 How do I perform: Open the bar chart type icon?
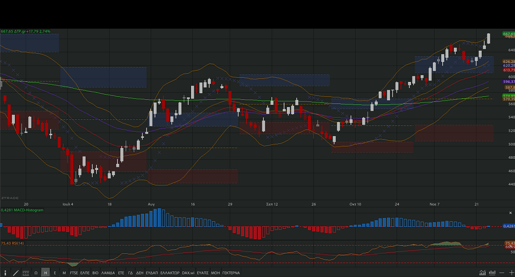click(x=492, y=273)
